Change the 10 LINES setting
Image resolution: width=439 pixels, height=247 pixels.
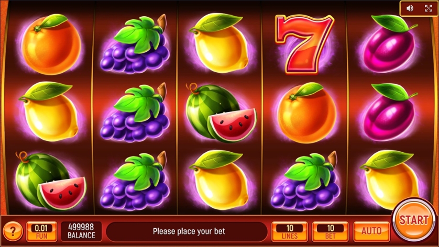tap(290, 231)
